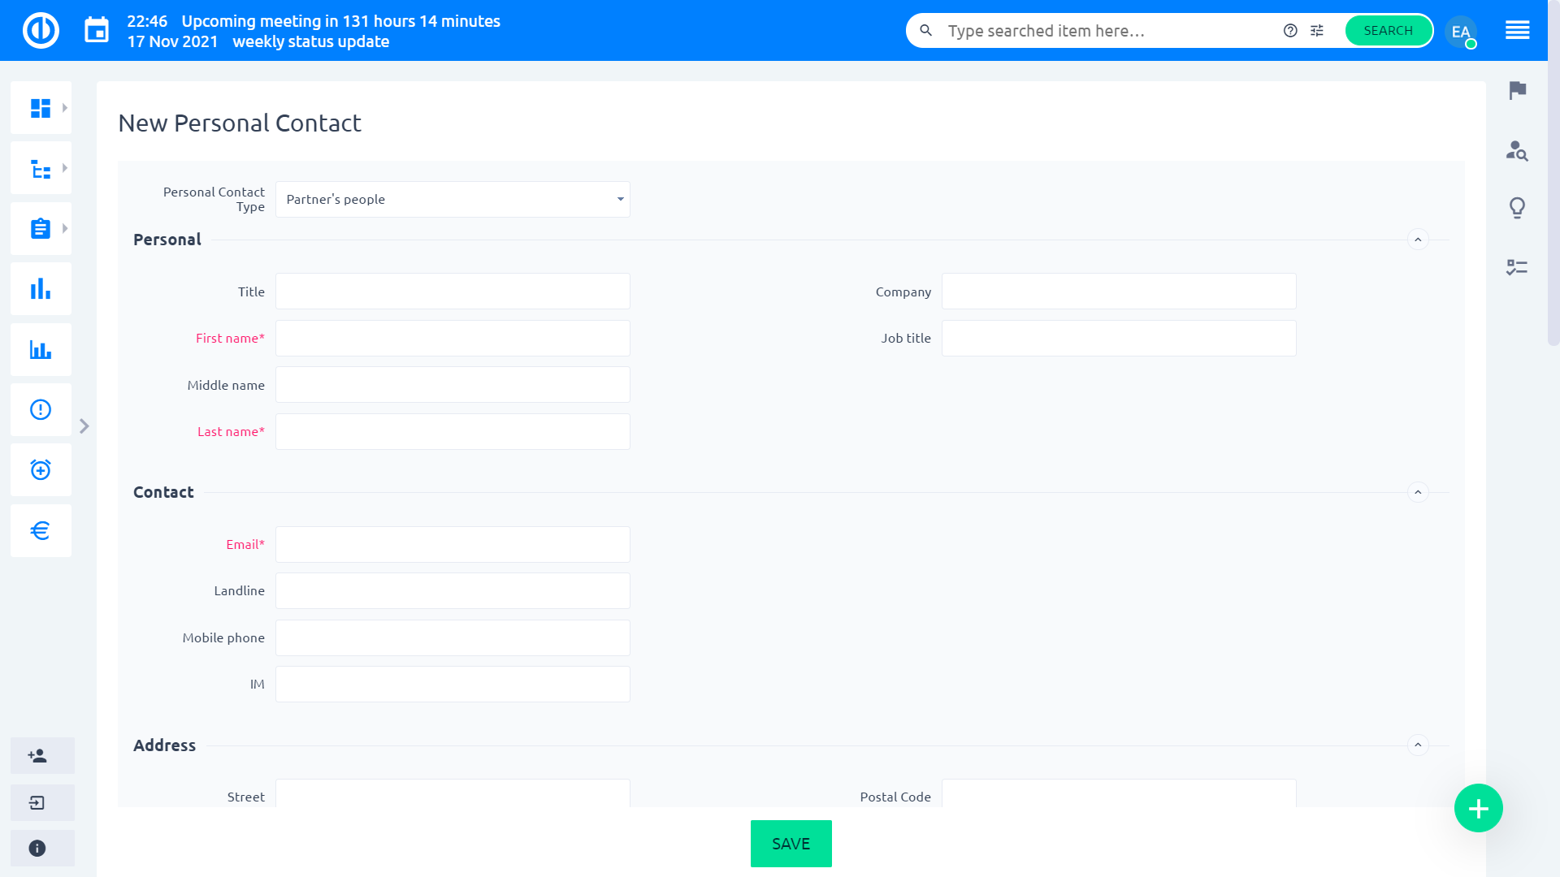Open the project tree sidebar icon
Image resolution: width=1560 pixels, height=877 pixels.
point(41,168)
